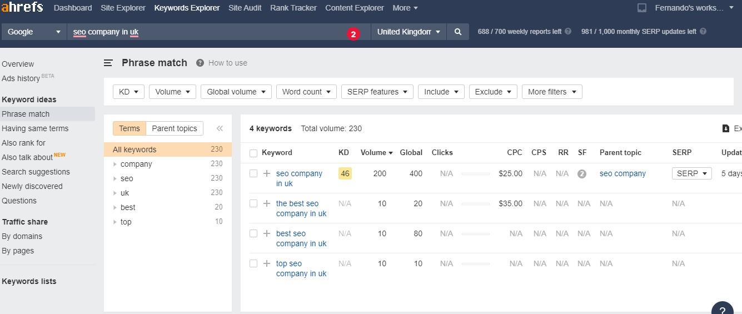Open the help question mark bubble
Viewport: 742px width, 314px height.
click(722, 310)
